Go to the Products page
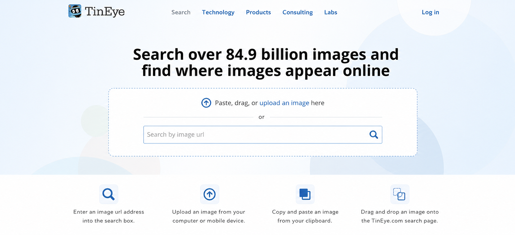Screen dimensions: 515x235 [x=258, y=12]
